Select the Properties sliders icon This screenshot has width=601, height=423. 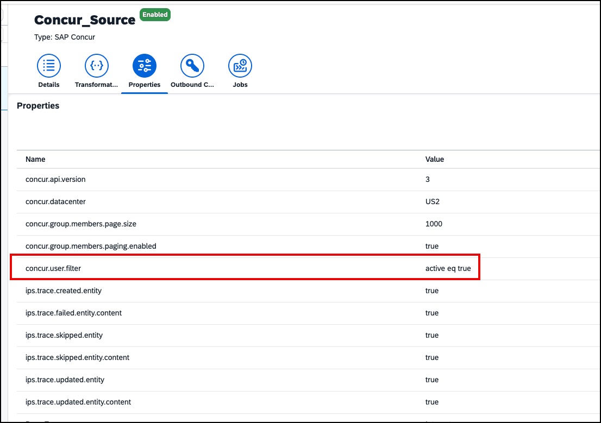pyautogui.click(x=145, y=66)
